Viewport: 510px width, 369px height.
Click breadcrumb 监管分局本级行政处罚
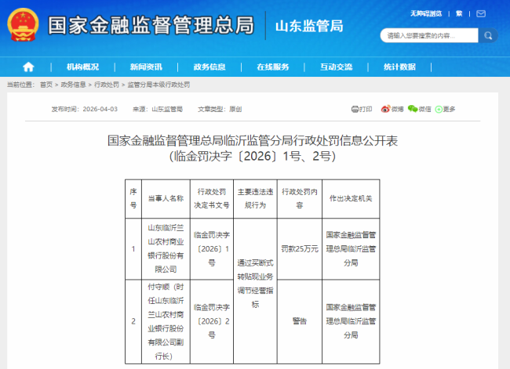click(x=158, y=85)
